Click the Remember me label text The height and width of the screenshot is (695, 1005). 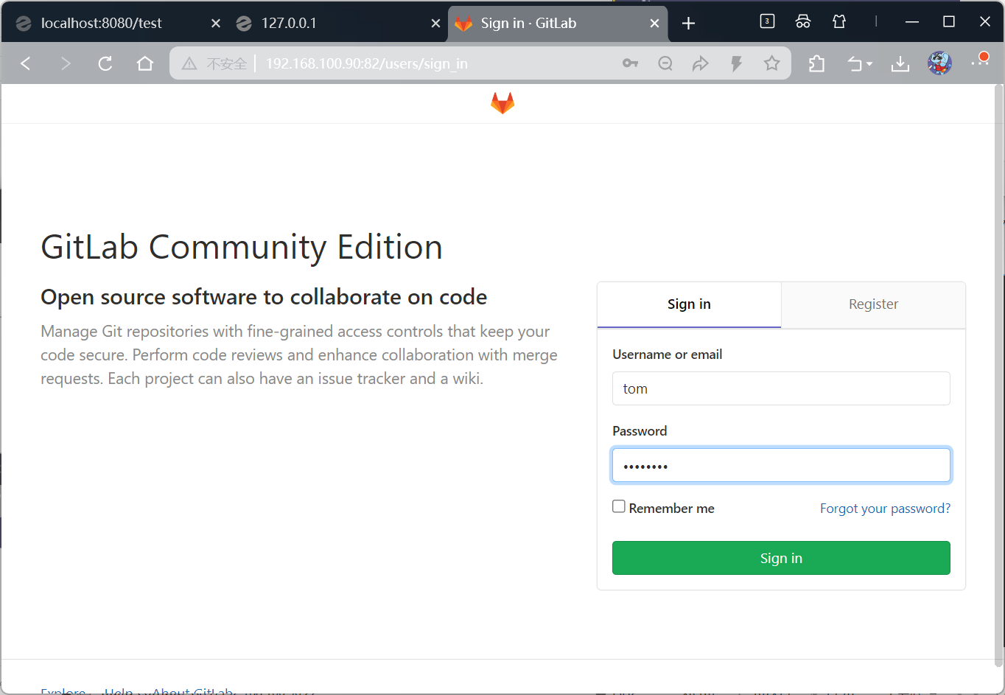[671, 509]
